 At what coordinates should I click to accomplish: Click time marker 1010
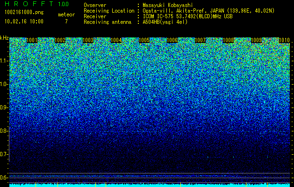click(x=284, y=40)
